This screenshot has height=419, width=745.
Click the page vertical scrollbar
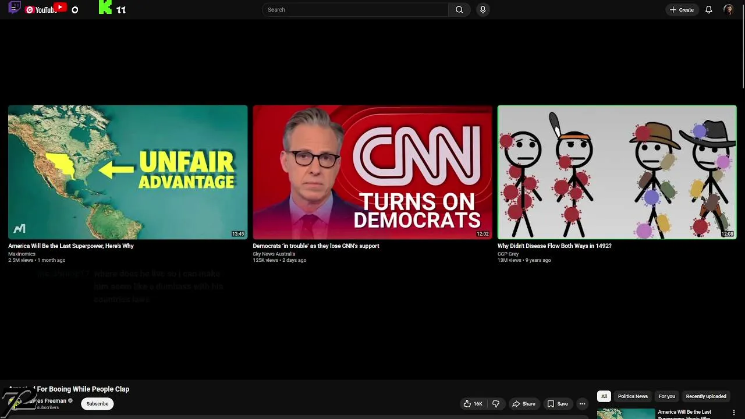coord(743,47)
